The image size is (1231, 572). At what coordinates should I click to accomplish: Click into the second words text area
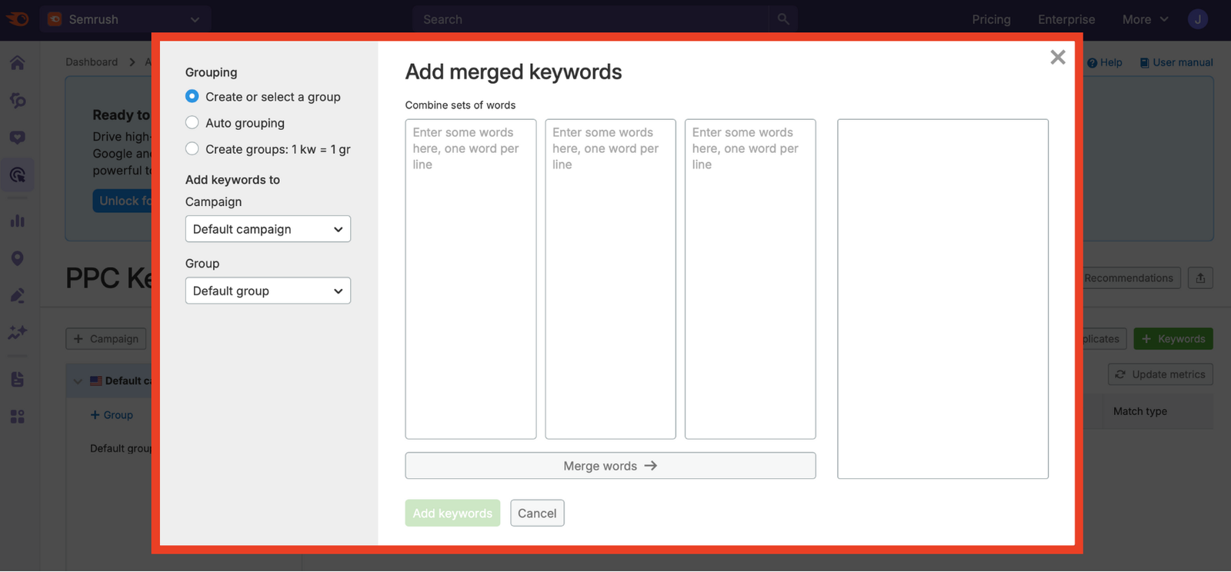(610, 279)
